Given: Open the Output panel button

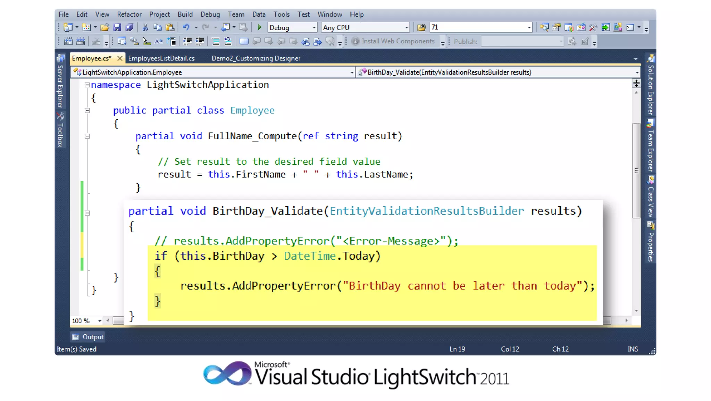Looking at the screenshot, I should pyautogui.click(x=88, y=337).
